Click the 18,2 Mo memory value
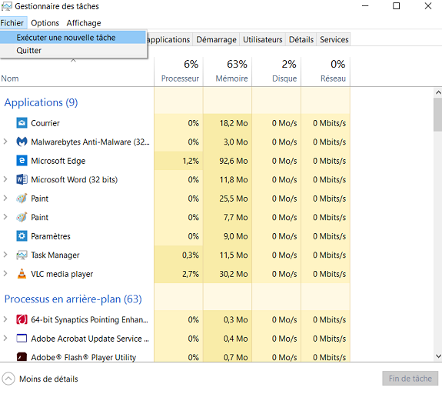Viewport: 442px width, 394px height. pyautogui.click(x=234, y=123)
